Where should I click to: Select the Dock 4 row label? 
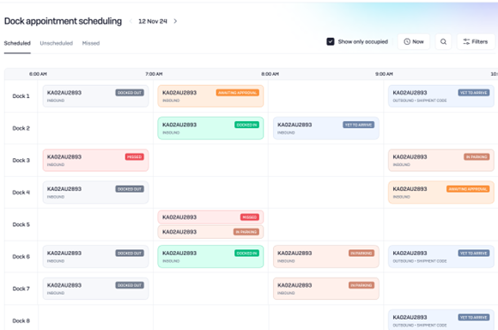(x=21, y=192)
